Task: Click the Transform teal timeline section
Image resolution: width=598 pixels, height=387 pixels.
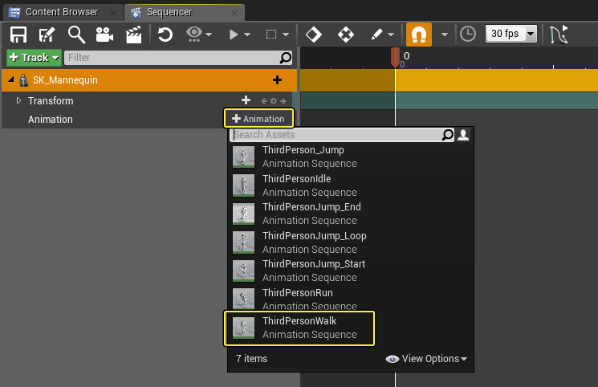Action: pyautogui.click(x=449, y=100)
